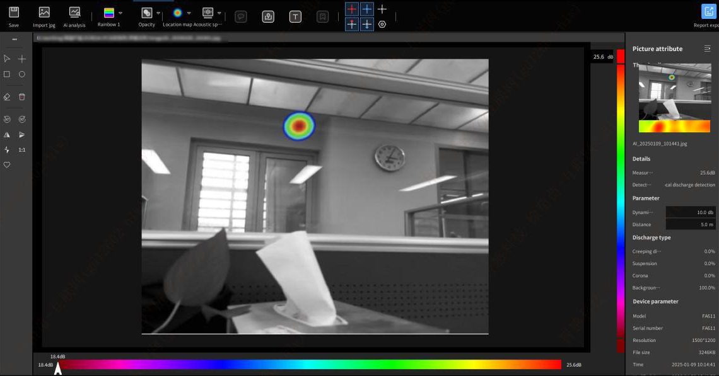Expand the Opacity dropdown arrow

[x=158, y=13]
